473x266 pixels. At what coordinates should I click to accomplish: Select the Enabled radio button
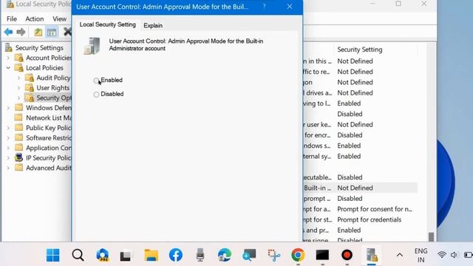tap(96, 81)
